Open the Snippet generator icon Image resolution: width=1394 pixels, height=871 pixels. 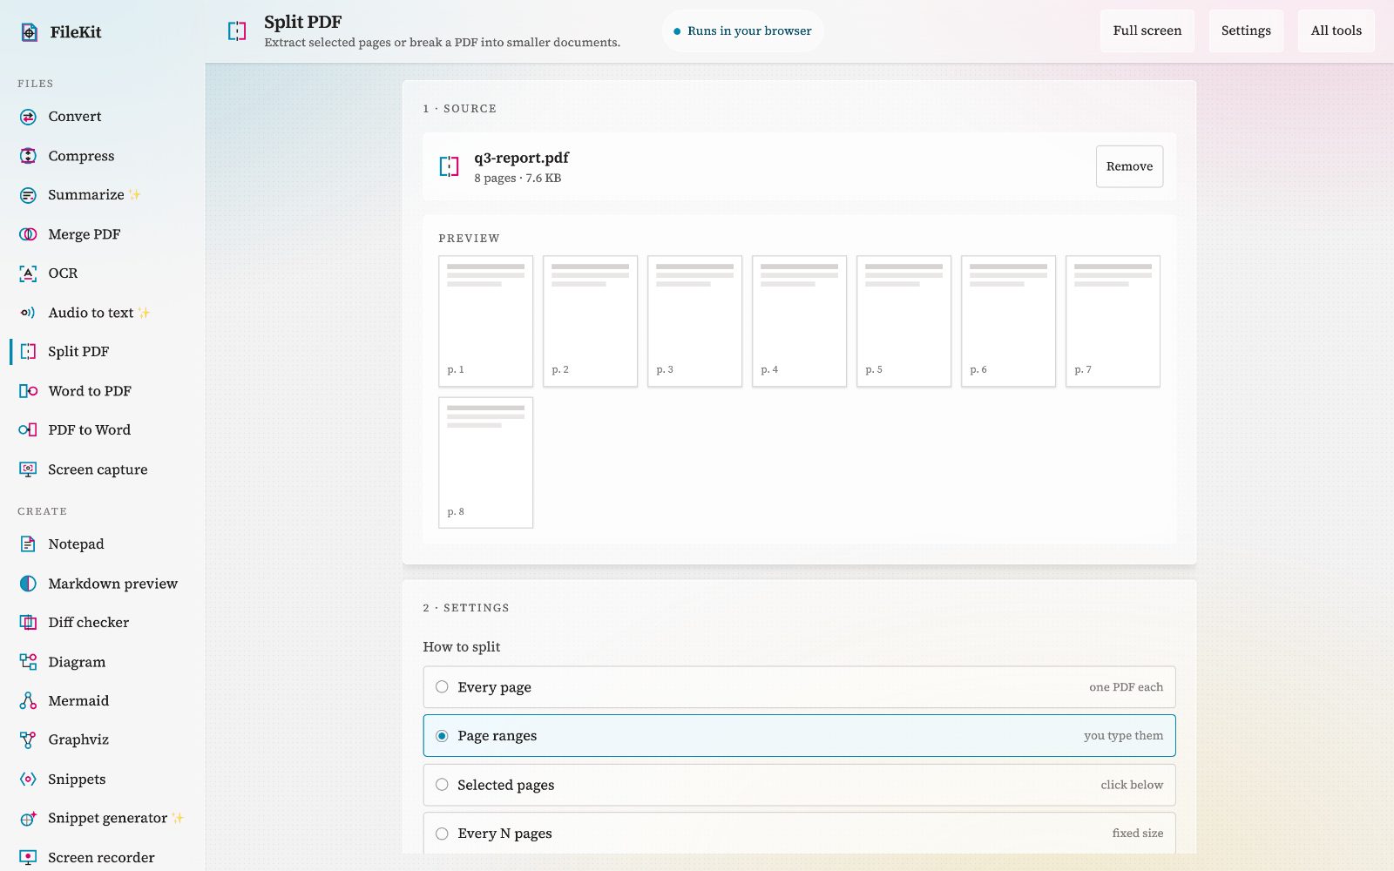click(x=28, y=819)
